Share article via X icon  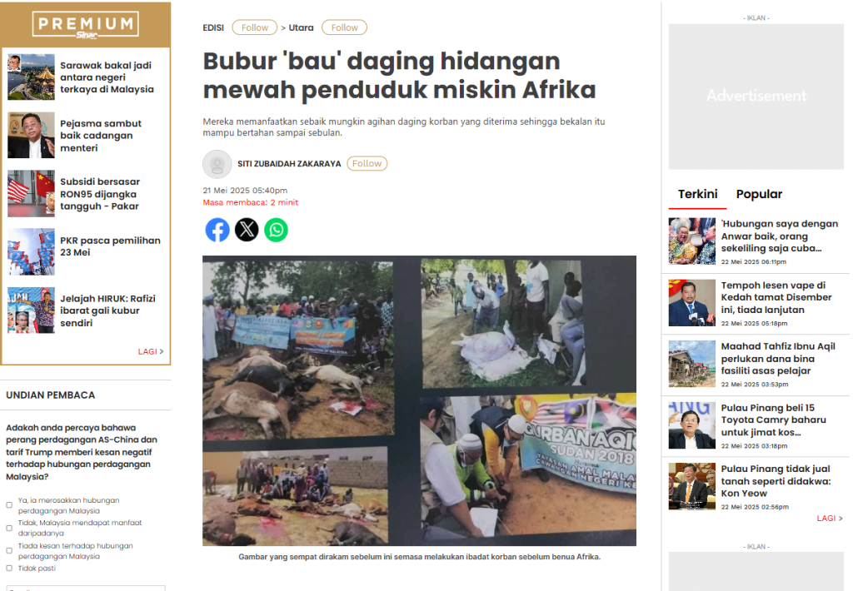pyautogui.click(x=247, y=230)
